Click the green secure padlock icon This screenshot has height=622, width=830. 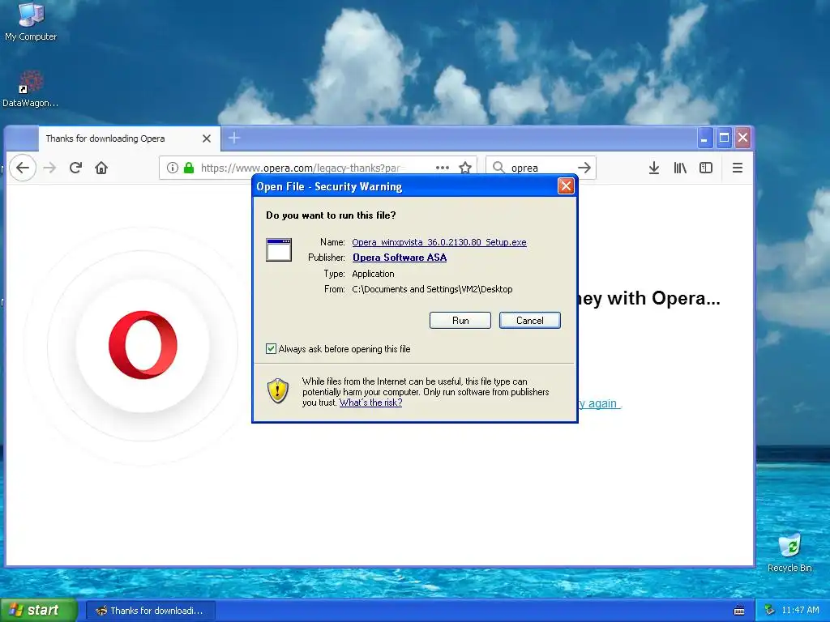[188, 168]
